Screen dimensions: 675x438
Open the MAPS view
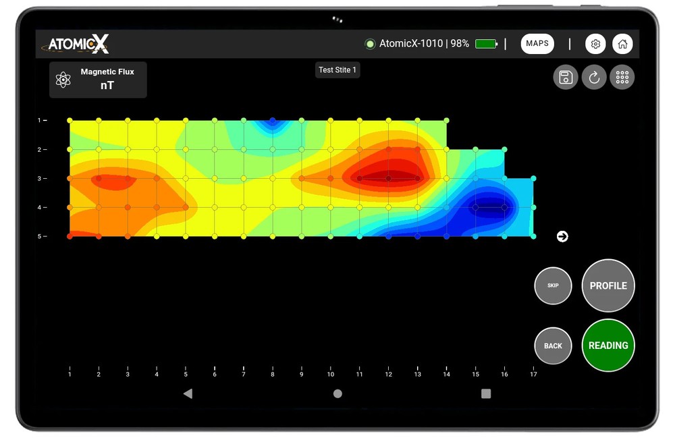pyautogui.click(x=537, y=44)
